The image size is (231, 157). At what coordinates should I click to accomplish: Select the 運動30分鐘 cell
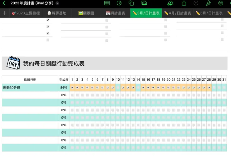[30, 88]
